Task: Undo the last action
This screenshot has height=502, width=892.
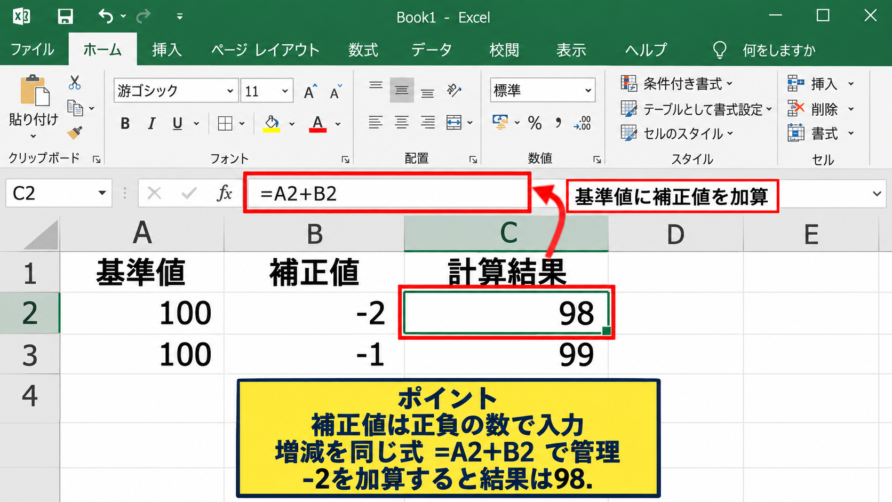Action: click(106, 17)
